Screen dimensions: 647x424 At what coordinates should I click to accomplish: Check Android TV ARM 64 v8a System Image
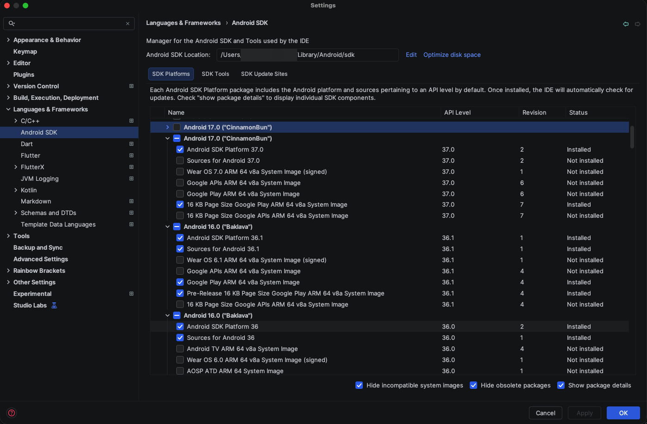(x=180, y=349)
